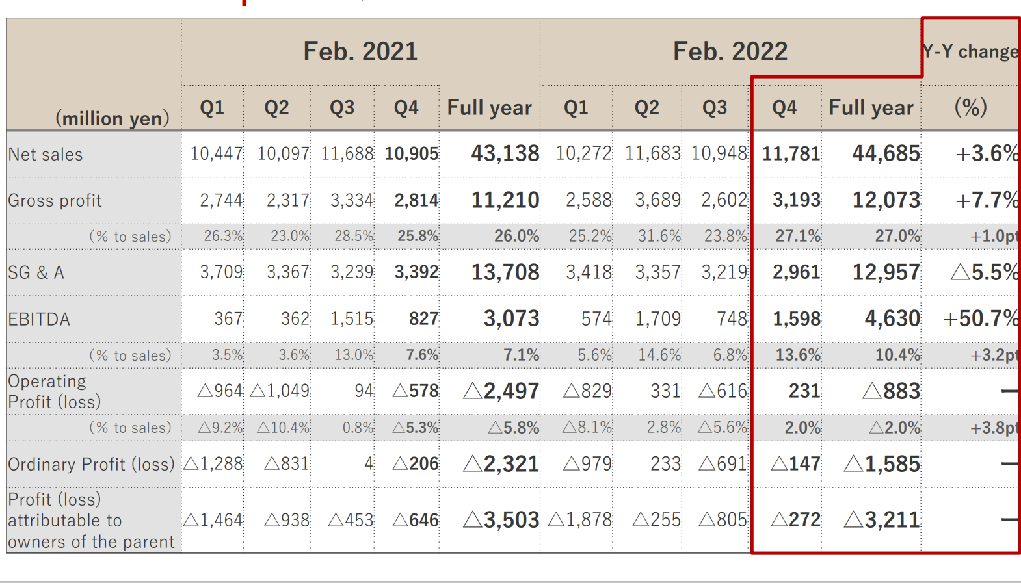The width and height of the screenshot is (1021, 583).
Task: Click full year net sales 43,138
Action: 505,153
